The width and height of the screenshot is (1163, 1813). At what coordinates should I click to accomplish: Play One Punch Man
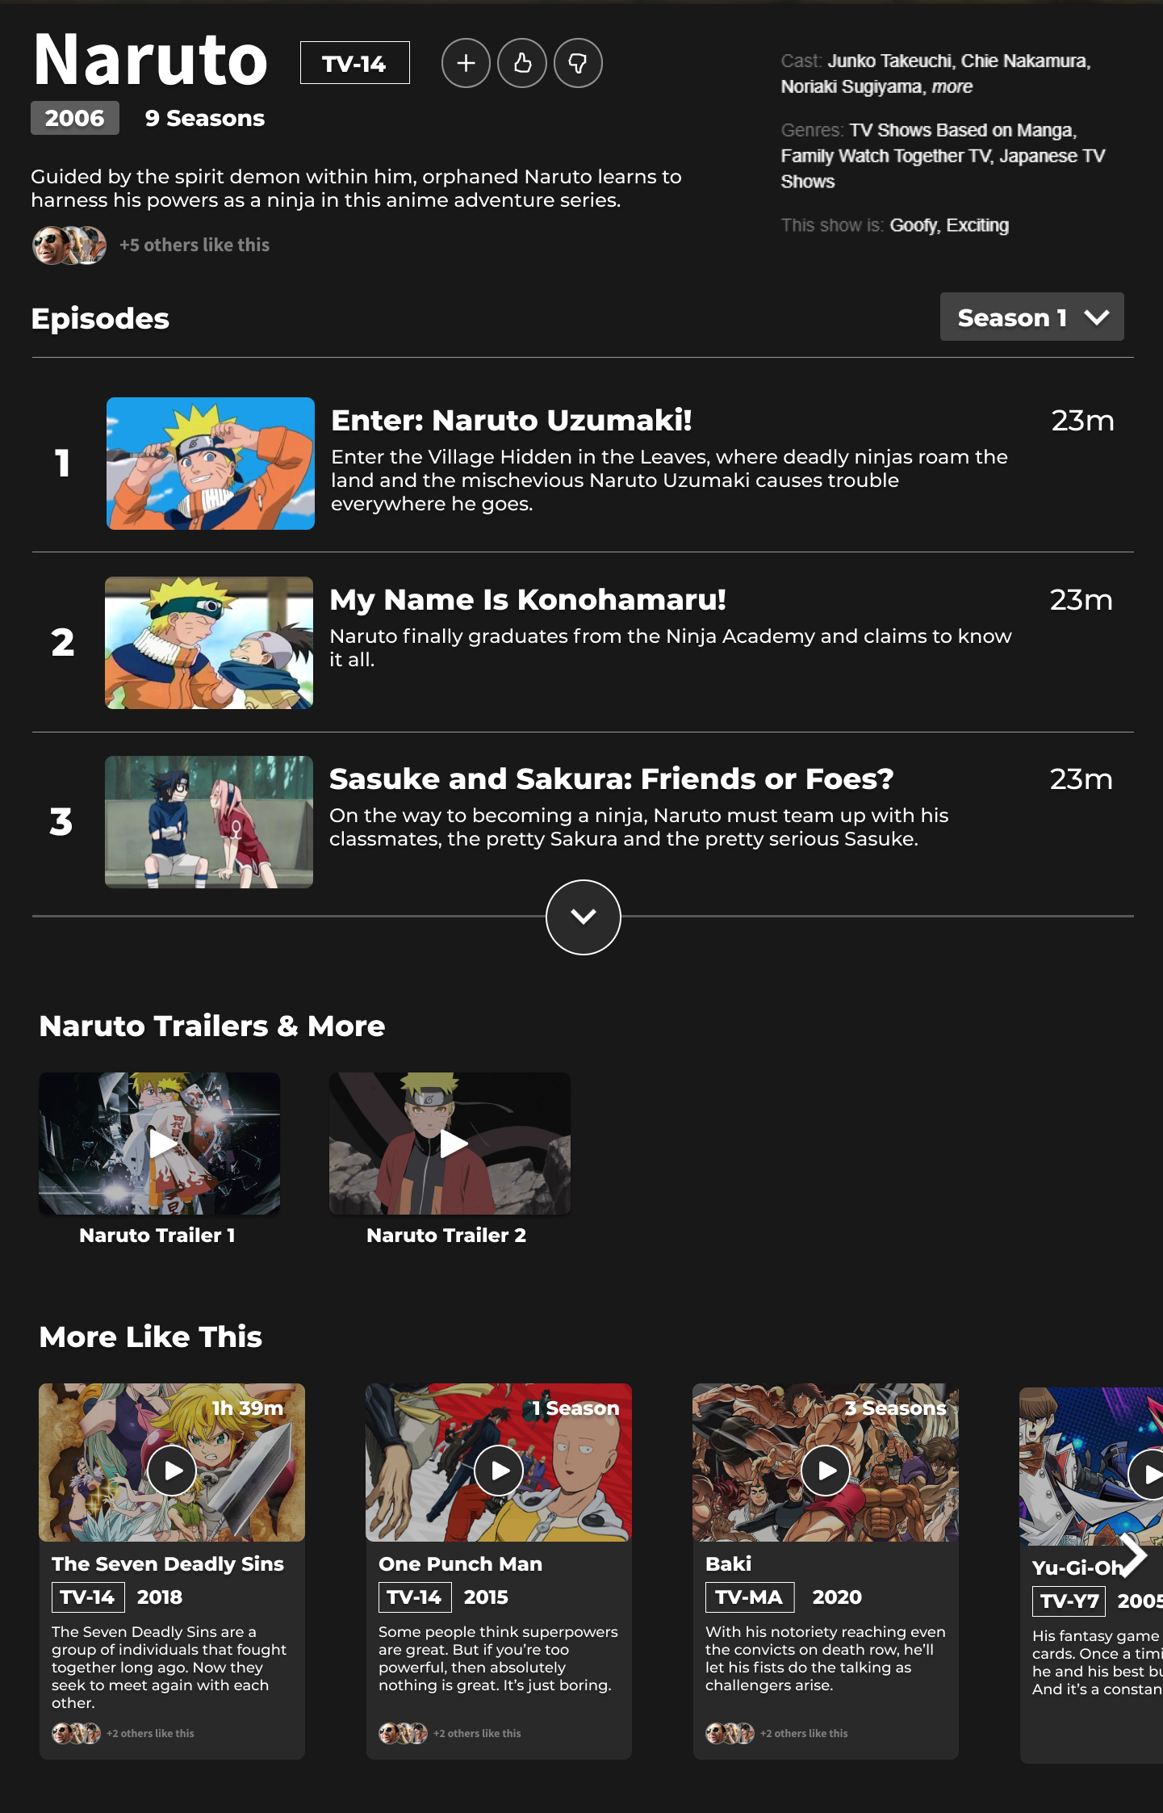(498, 1471)
